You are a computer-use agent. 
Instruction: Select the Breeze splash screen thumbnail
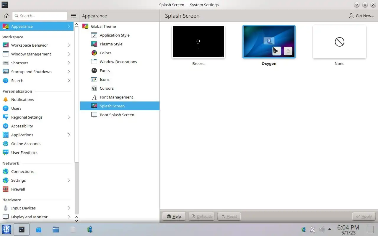click(x=198, y=42)
